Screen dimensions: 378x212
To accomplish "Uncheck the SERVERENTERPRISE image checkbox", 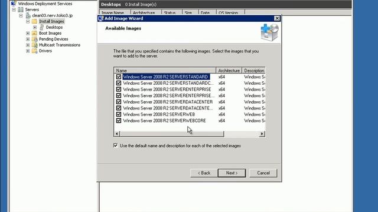I will coord(119,89).
